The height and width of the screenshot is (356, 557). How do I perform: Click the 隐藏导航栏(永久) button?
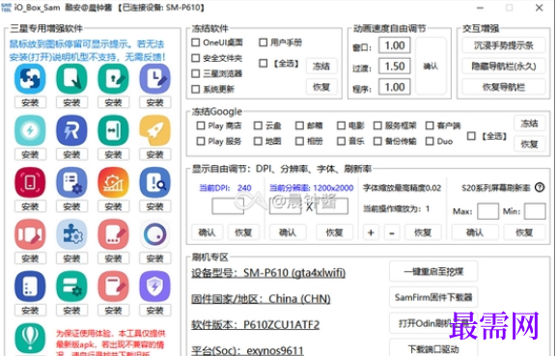503,66
